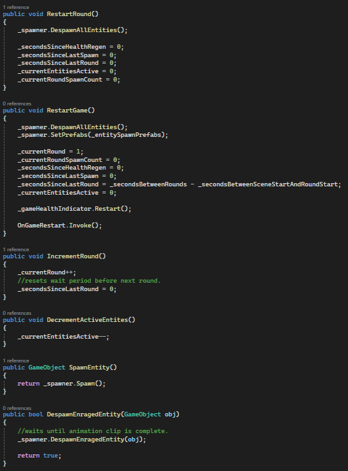
Task: Click the 'true' keyword in return statement
Action: point(51,456)
